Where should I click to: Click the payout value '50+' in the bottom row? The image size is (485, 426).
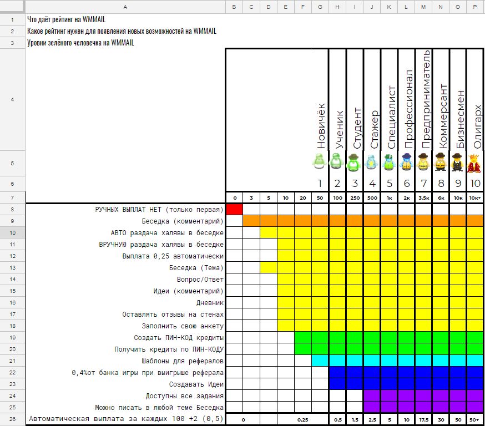pyautogui.click(x=475, y=419)
